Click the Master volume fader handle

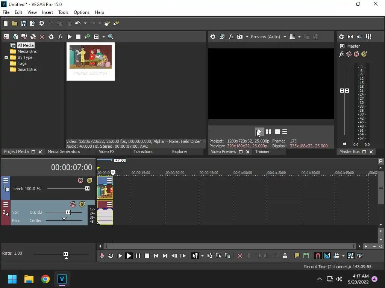344,91
